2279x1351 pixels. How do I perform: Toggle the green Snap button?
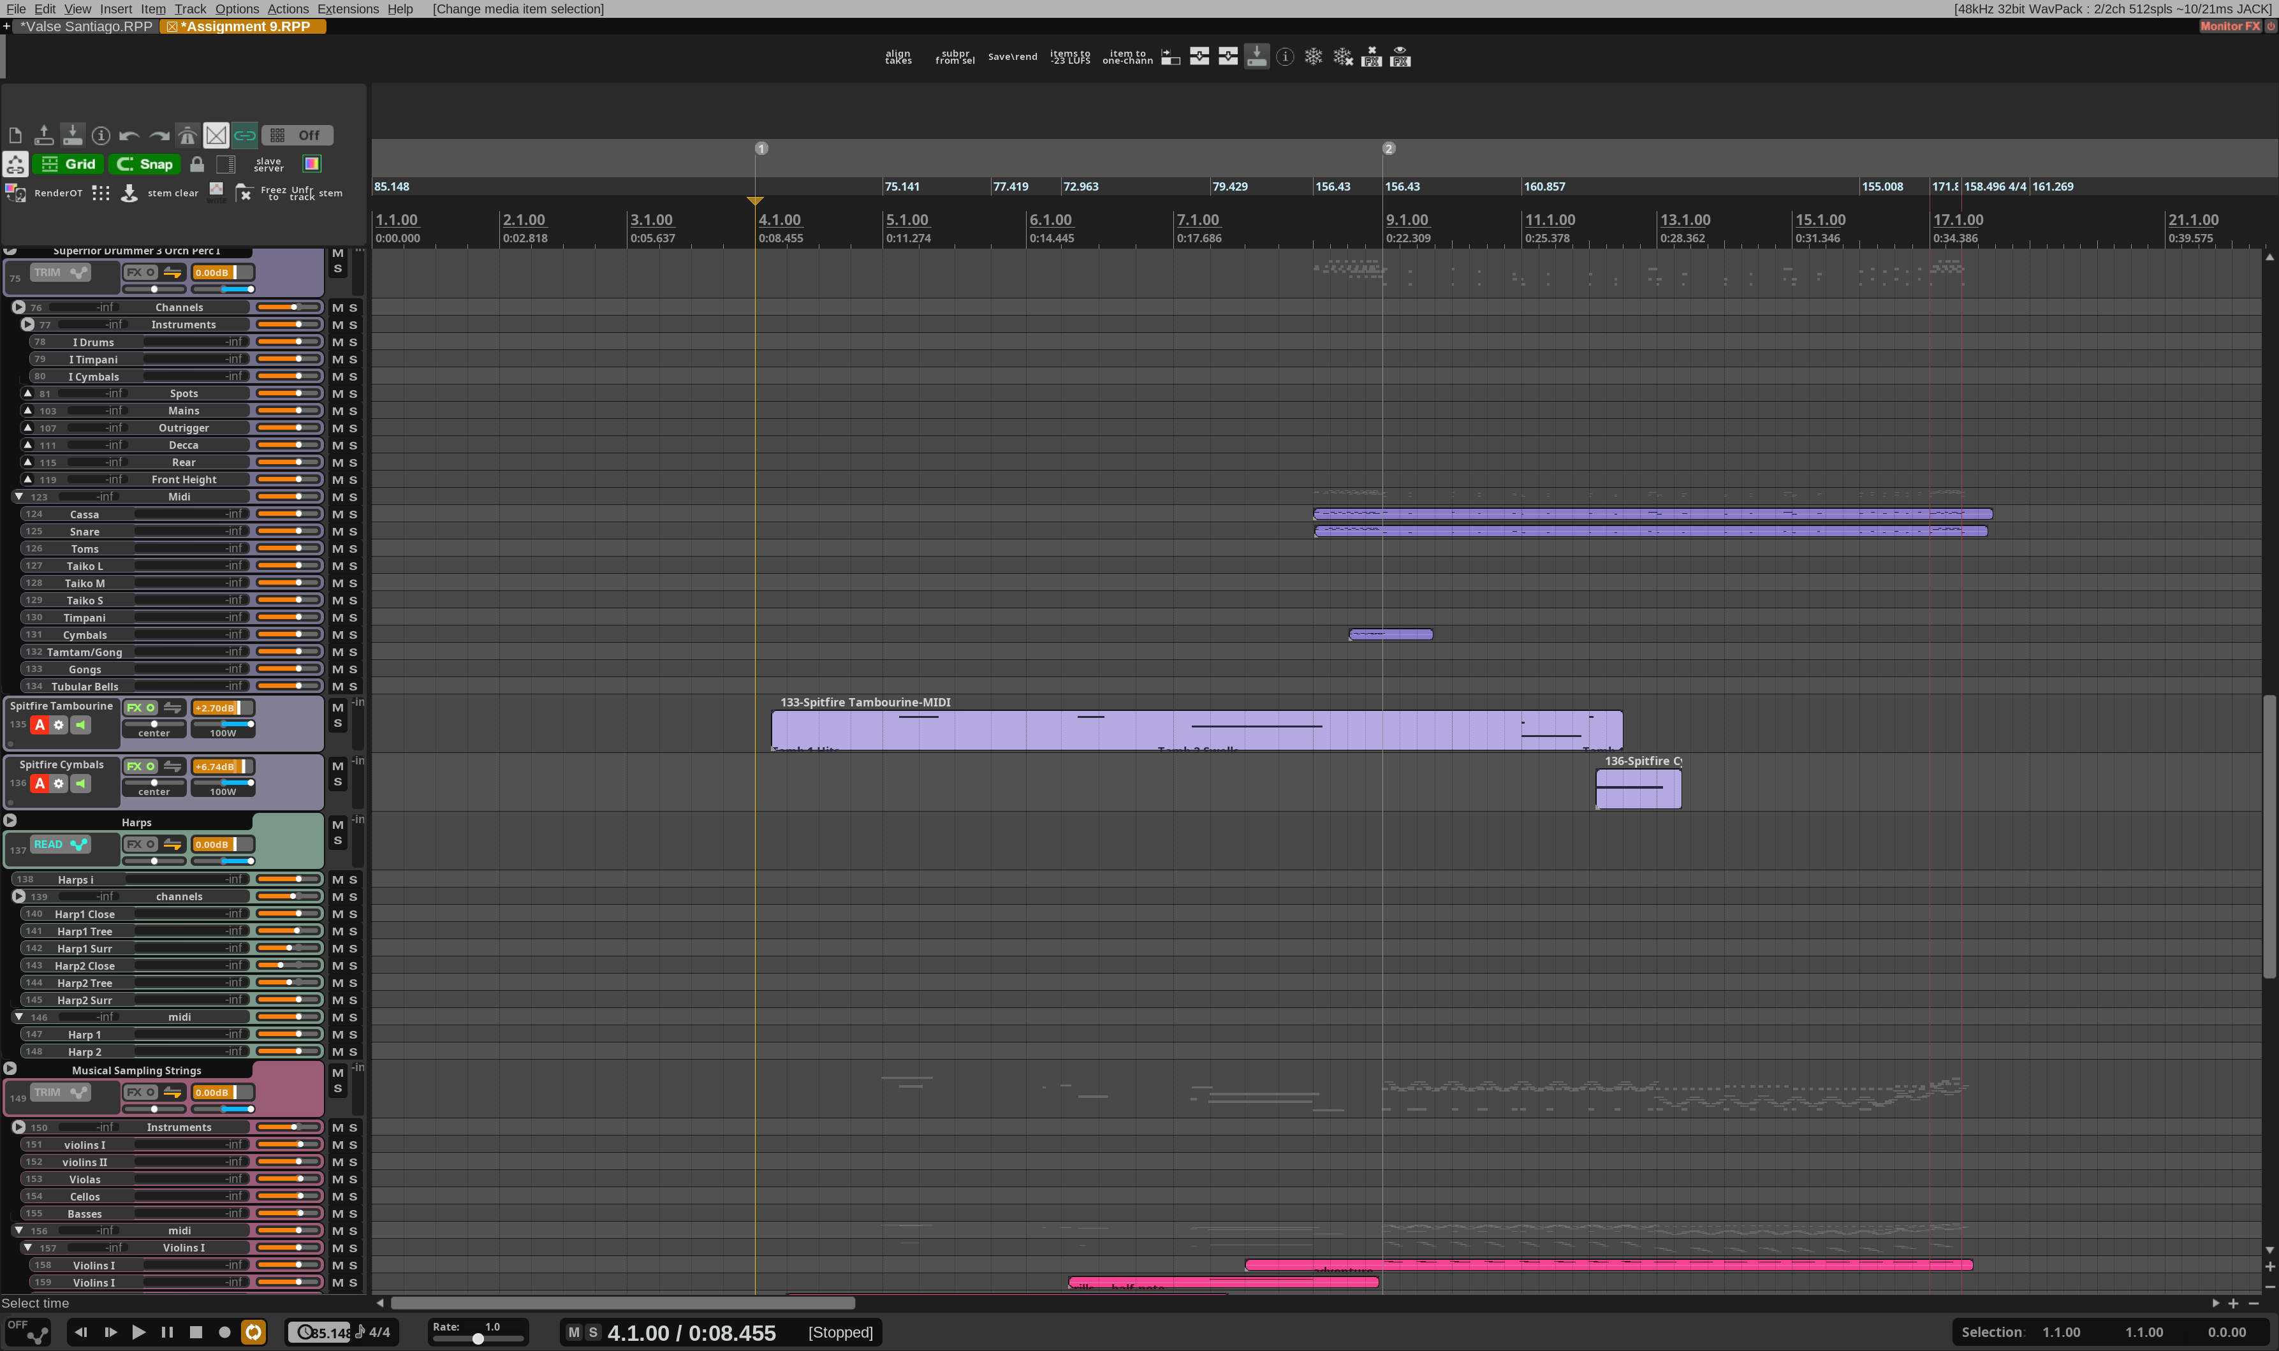click(145, 164)
